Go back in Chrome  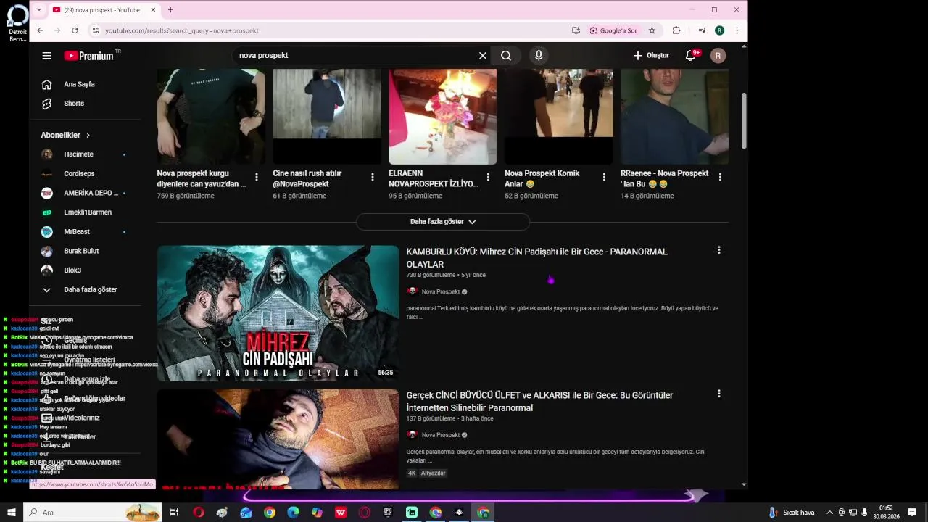click(x=40, y=30)
